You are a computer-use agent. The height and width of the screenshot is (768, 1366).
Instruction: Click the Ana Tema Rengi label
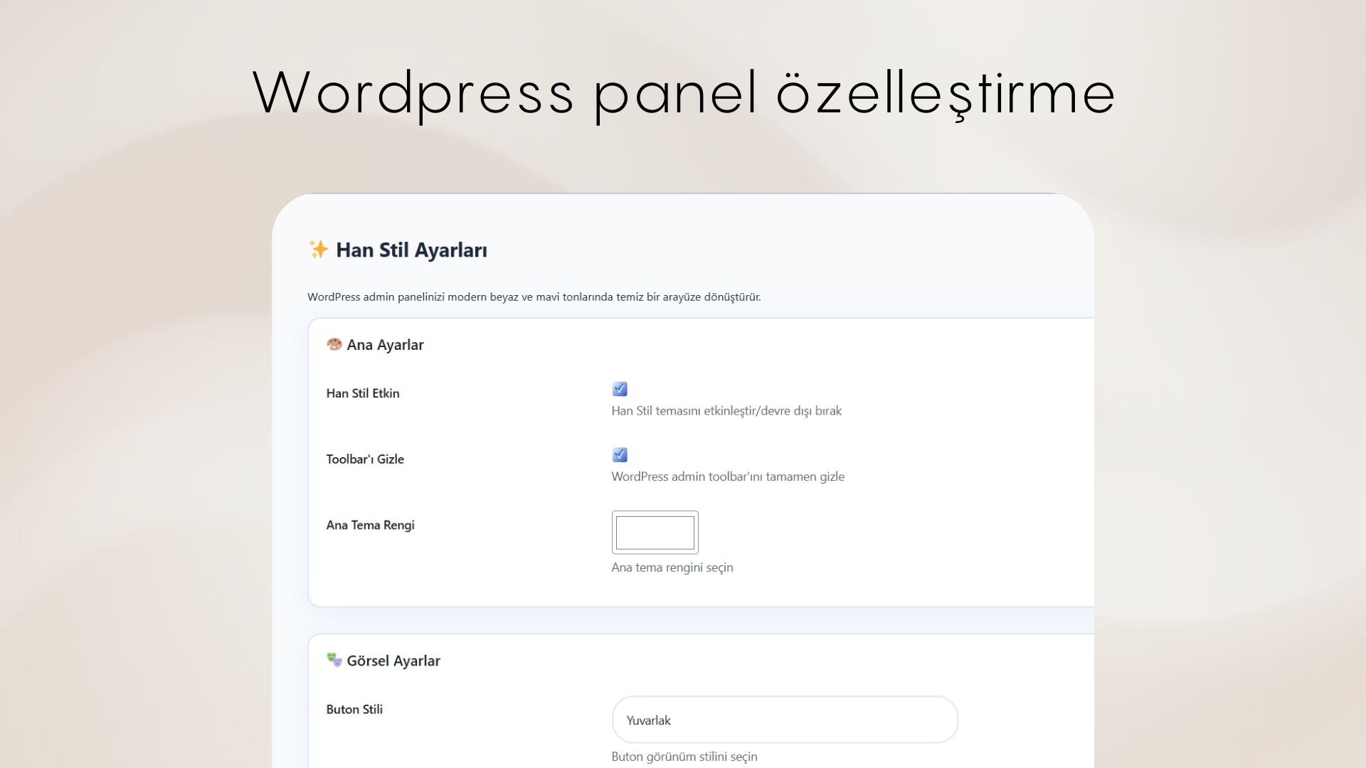[x=370, y=526]
